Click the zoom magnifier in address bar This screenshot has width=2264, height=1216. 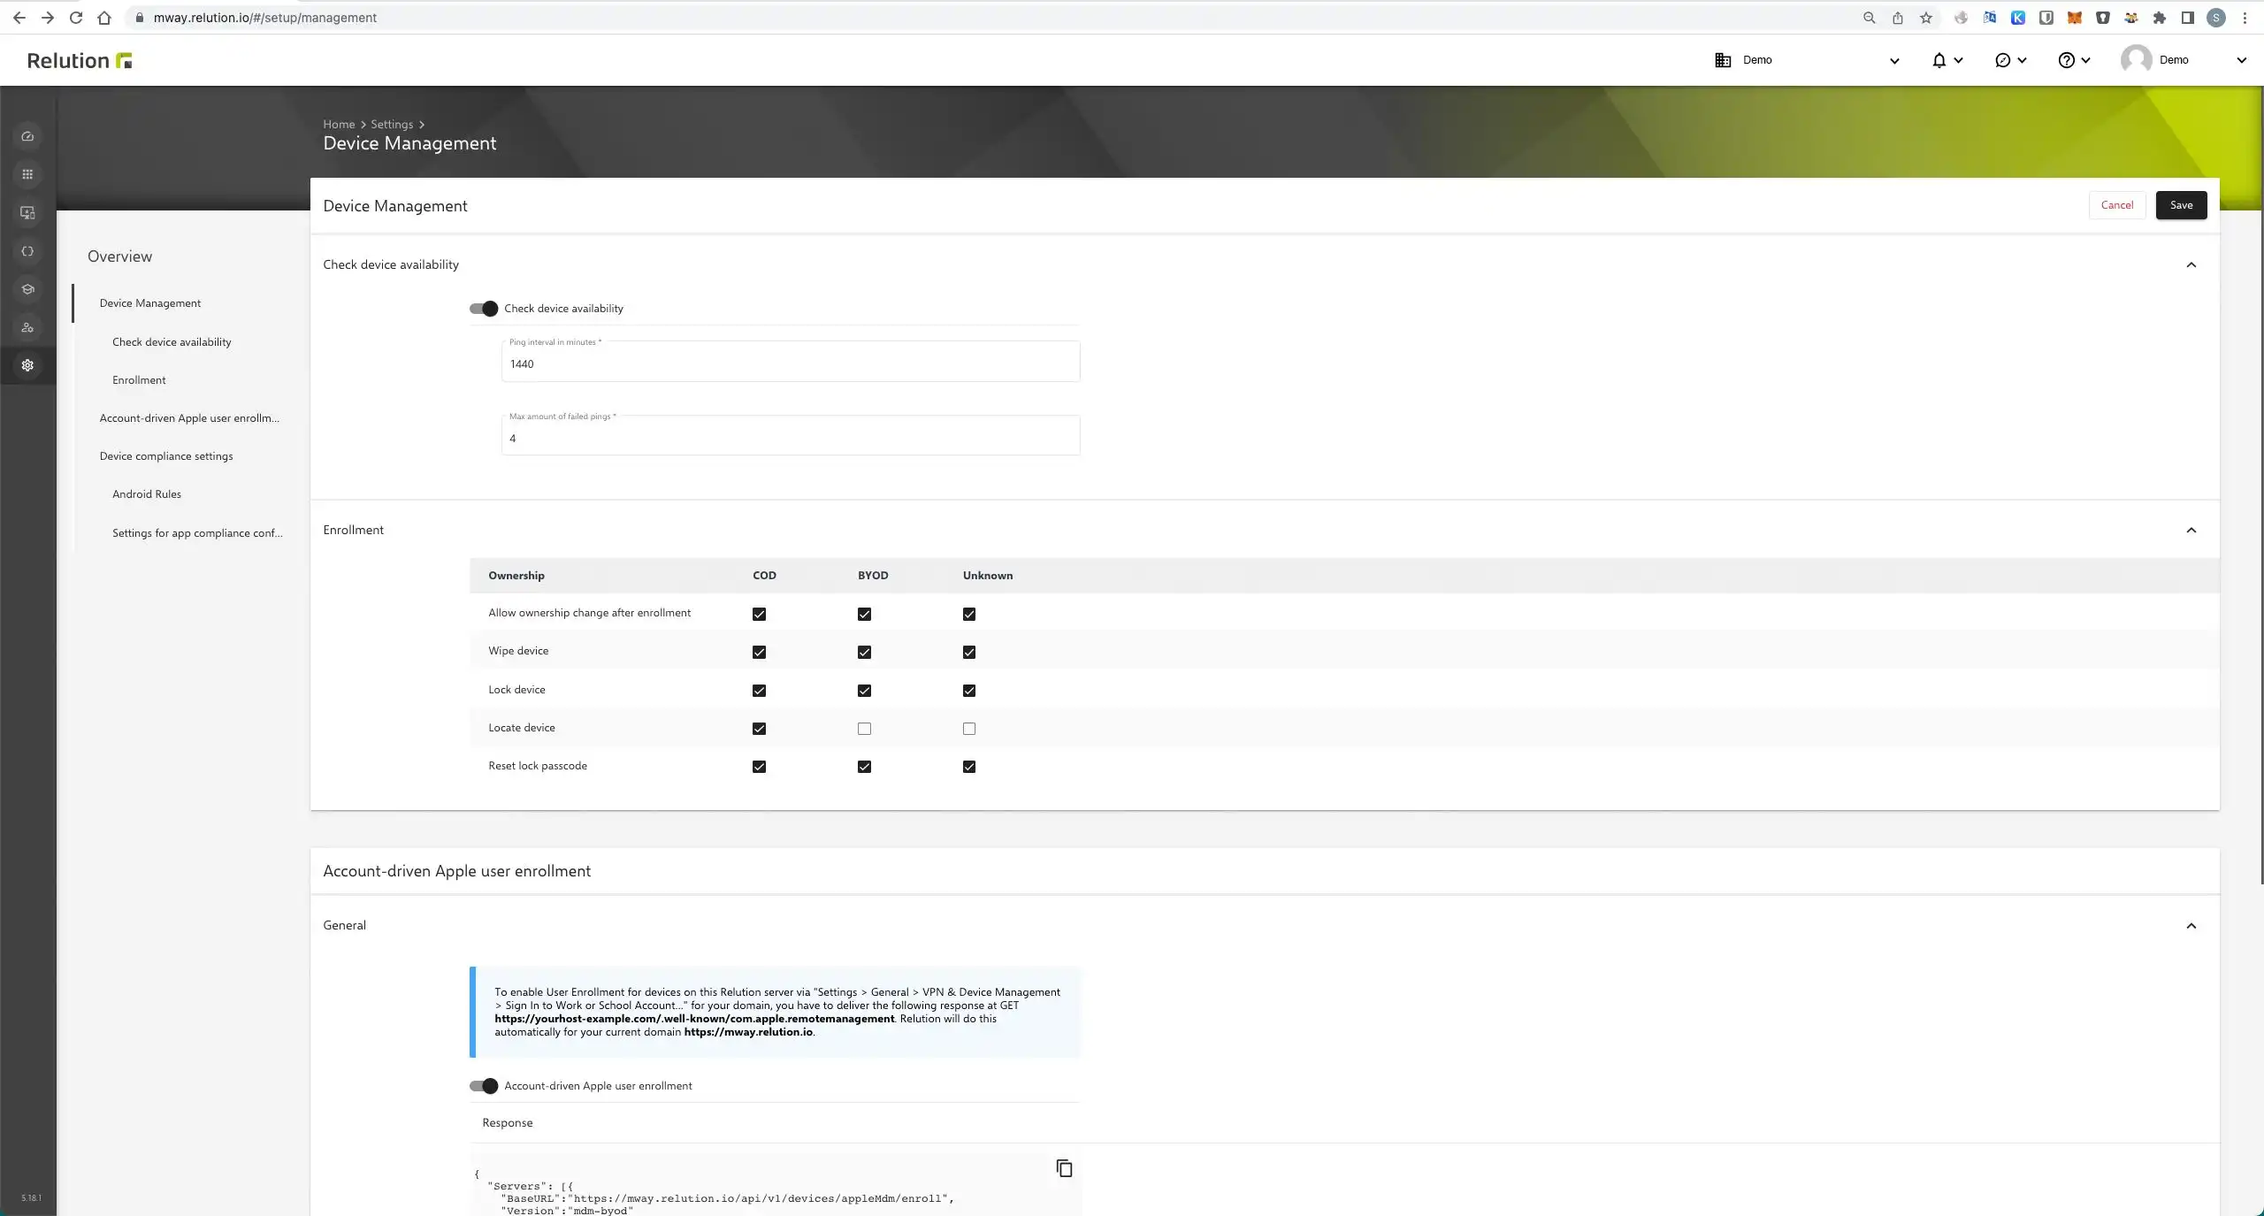[x=1869, y=18]
